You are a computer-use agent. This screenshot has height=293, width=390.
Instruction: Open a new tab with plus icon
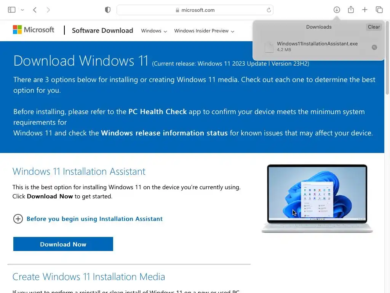click(x=364, y=10)
